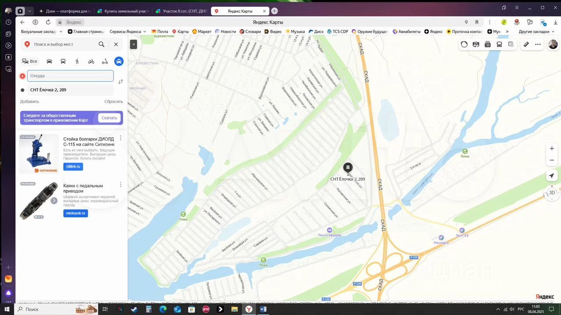561x315 pixels.
Task: Switch to the Купить земельный участок tab
Action: [x=123, y=11]
